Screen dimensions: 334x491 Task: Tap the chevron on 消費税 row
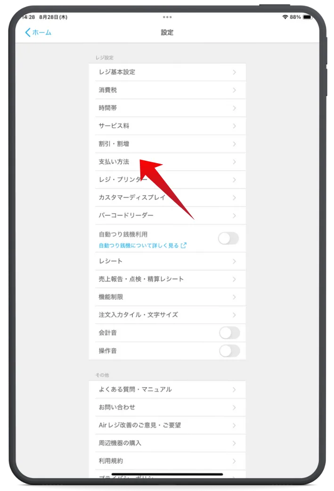(x=234, y=90)
